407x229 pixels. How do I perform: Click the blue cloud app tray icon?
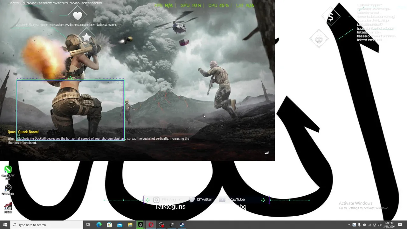click(x=354, y=225)
